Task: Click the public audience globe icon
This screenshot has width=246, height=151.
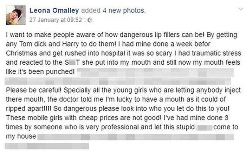Action: 90,20
